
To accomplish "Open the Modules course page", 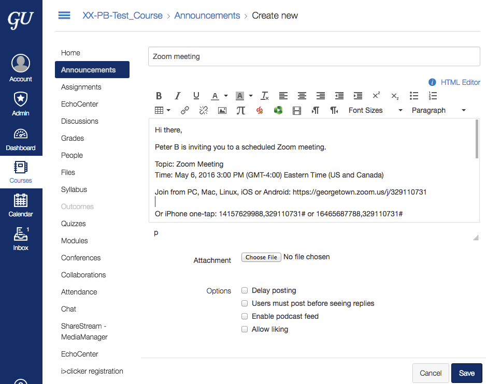I will 75,241.
